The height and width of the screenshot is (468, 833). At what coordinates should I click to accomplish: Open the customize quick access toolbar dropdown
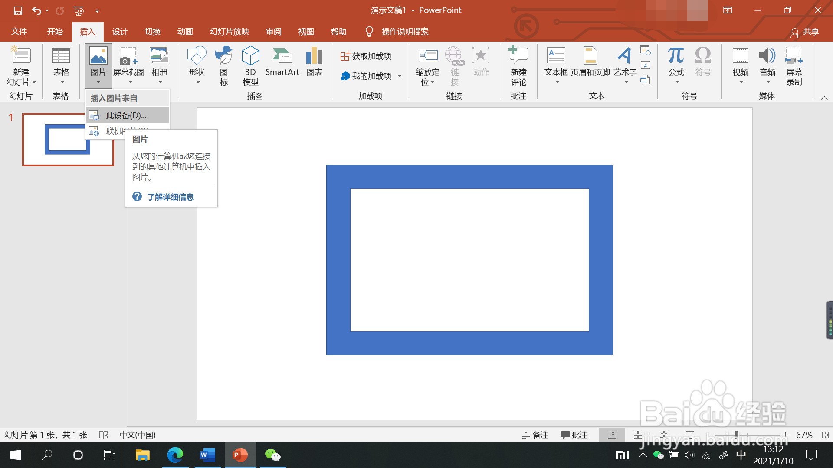click(98, 11)
